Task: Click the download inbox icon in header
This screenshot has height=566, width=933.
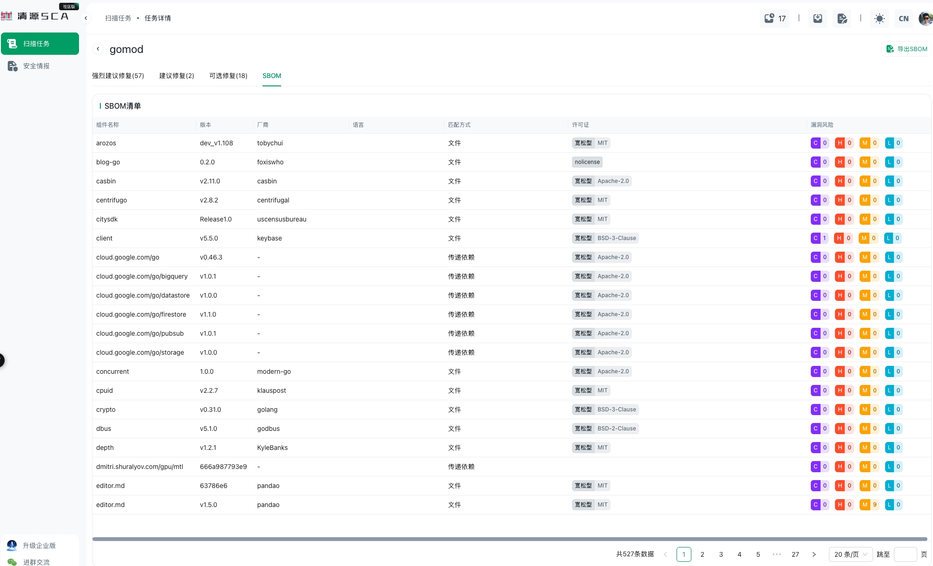Action: [x=818, y=19]
